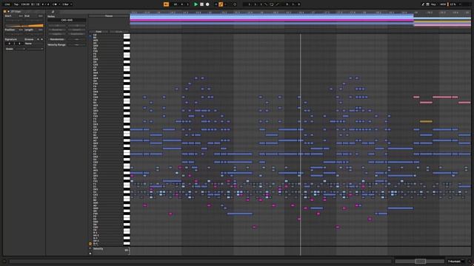Click the Randomize button

point(57,39)
